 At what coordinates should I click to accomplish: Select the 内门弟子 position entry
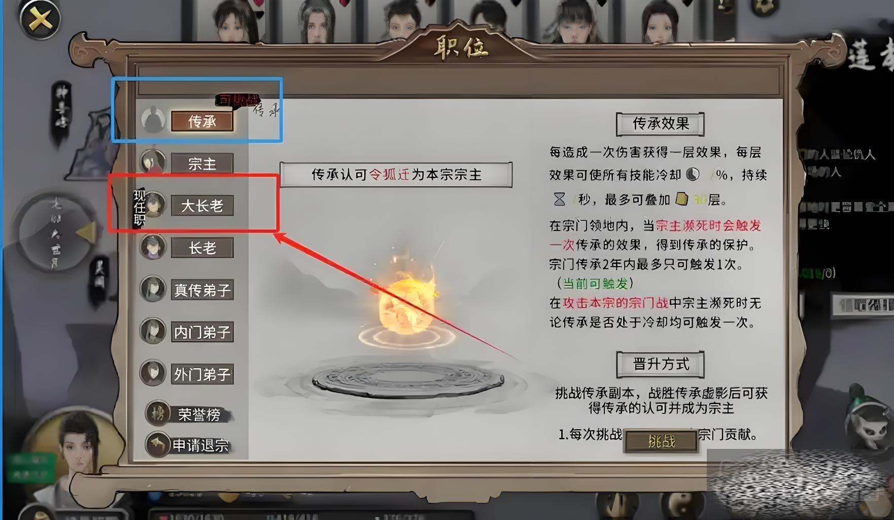pyautogui.click(x=202, y=332)
